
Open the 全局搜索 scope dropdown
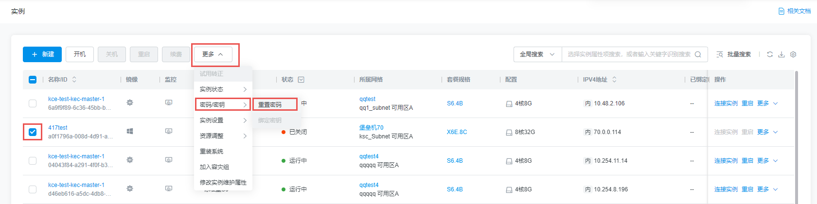(537, 54)
